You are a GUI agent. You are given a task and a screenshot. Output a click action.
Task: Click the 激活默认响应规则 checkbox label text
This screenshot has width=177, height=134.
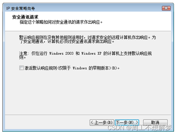tap(72, 68)
